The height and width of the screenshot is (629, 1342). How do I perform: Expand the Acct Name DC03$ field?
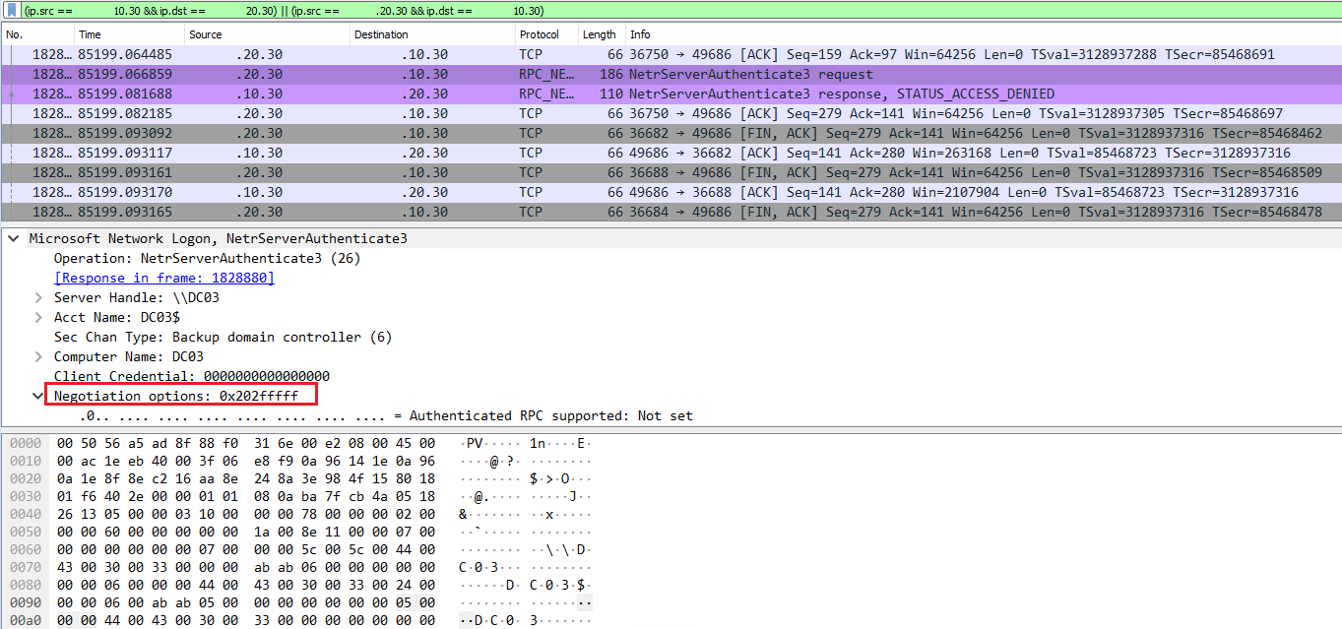(x=36, y=317)
